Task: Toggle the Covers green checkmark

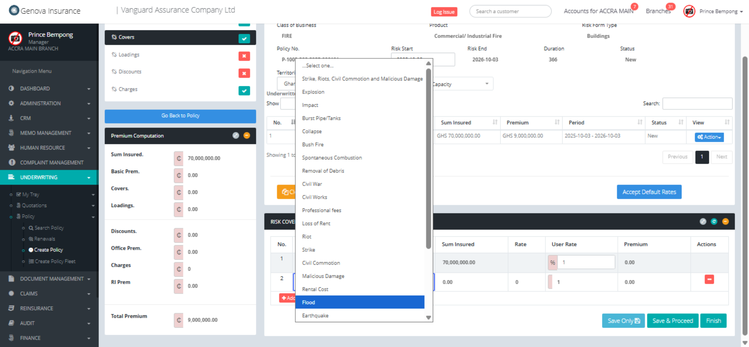Action: coord(244,38)
